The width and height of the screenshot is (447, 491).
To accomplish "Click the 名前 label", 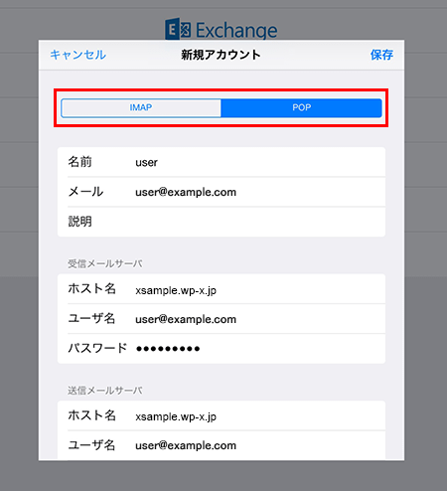I will (x=79, y=162).
